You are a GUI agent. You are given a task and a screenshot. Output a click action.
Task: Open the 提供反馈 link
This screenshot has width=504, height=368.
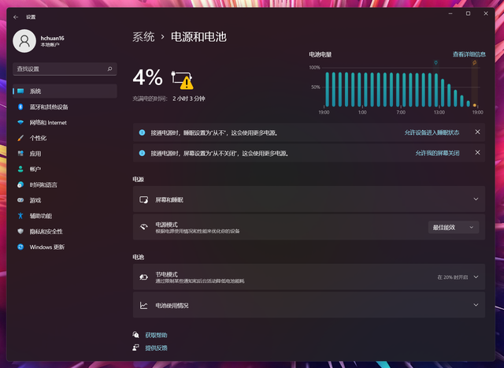click(x=156, y=348)
